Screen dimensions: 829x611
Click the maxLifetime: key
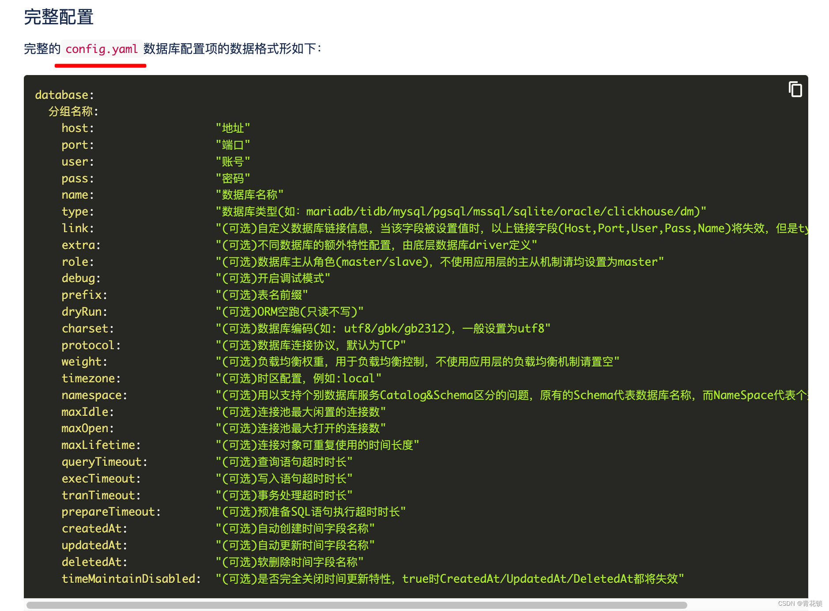point(101,445)
